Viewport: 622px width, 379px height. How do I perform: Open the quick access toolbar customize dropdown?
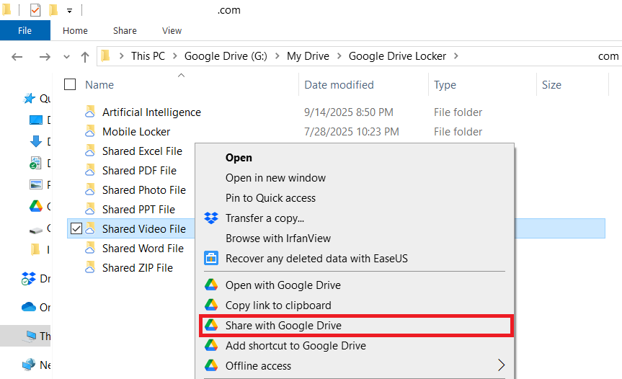pyautogui.click(x=69, y=11)
